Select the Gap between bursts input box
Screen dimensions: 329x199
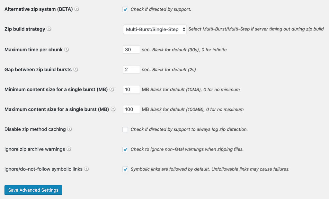tap(131, 69)
